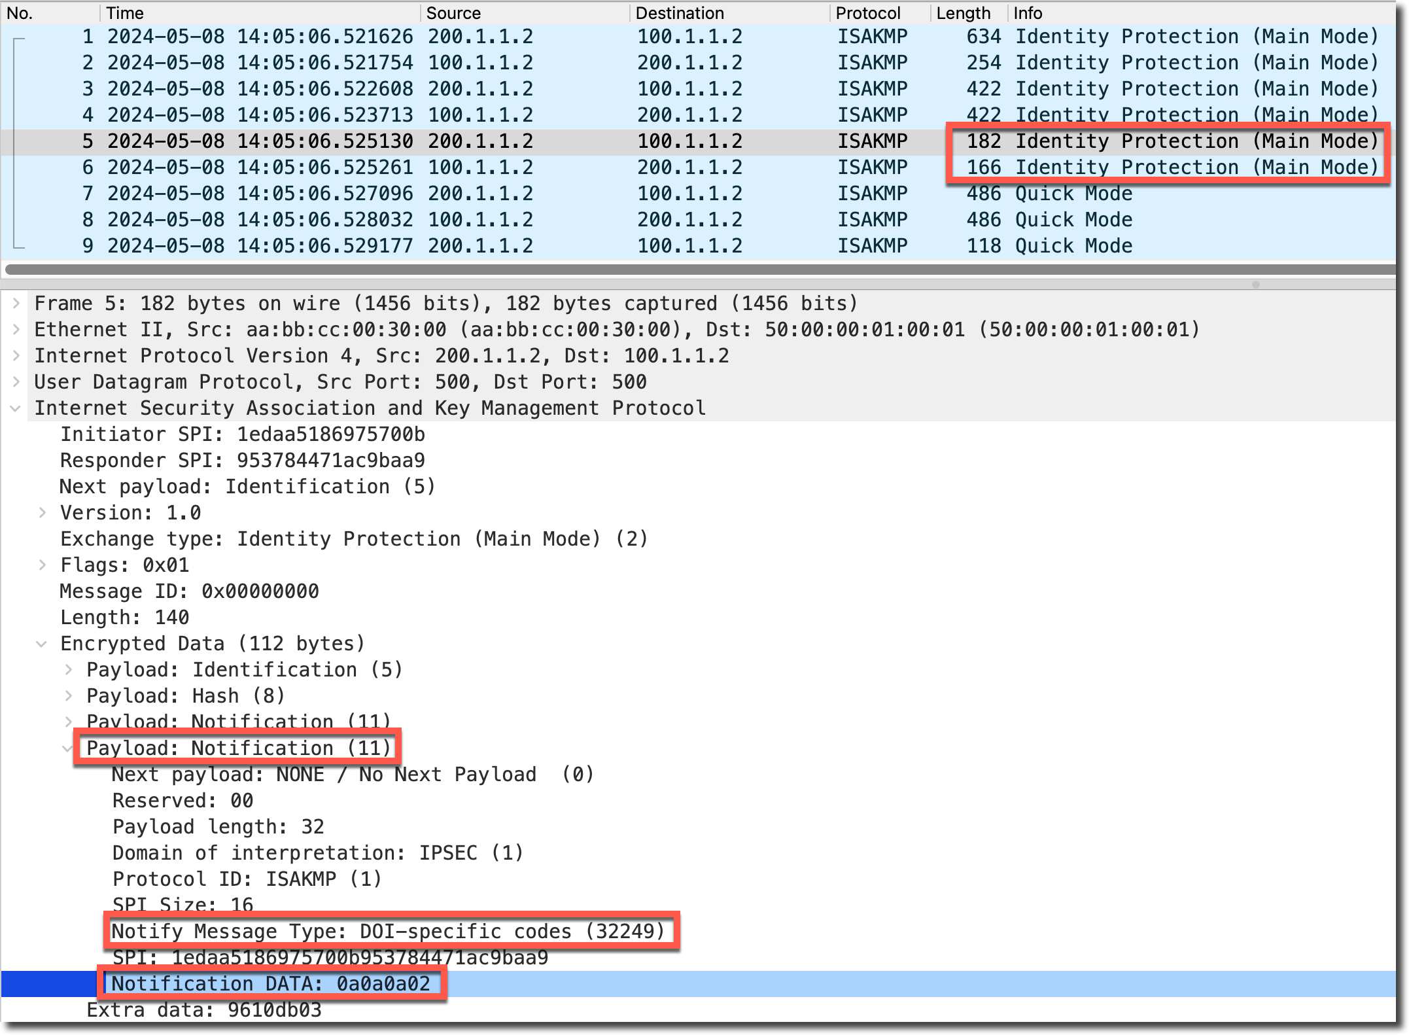
Task: Select packet number 1 in the list
Action: click(458, 37)
